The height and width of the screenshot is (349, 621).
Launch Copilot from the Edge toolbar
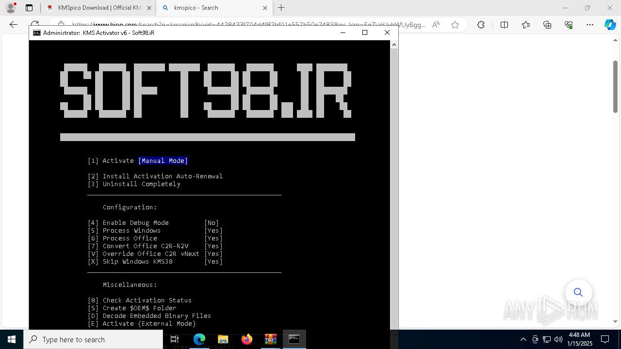[x=610, y=25]
